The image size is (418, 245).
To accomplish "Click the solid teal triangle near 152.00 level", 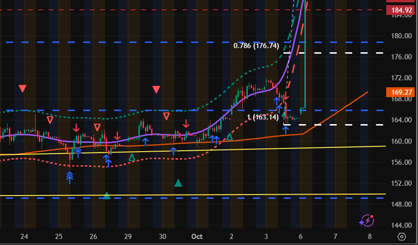I will coord(178,183).
